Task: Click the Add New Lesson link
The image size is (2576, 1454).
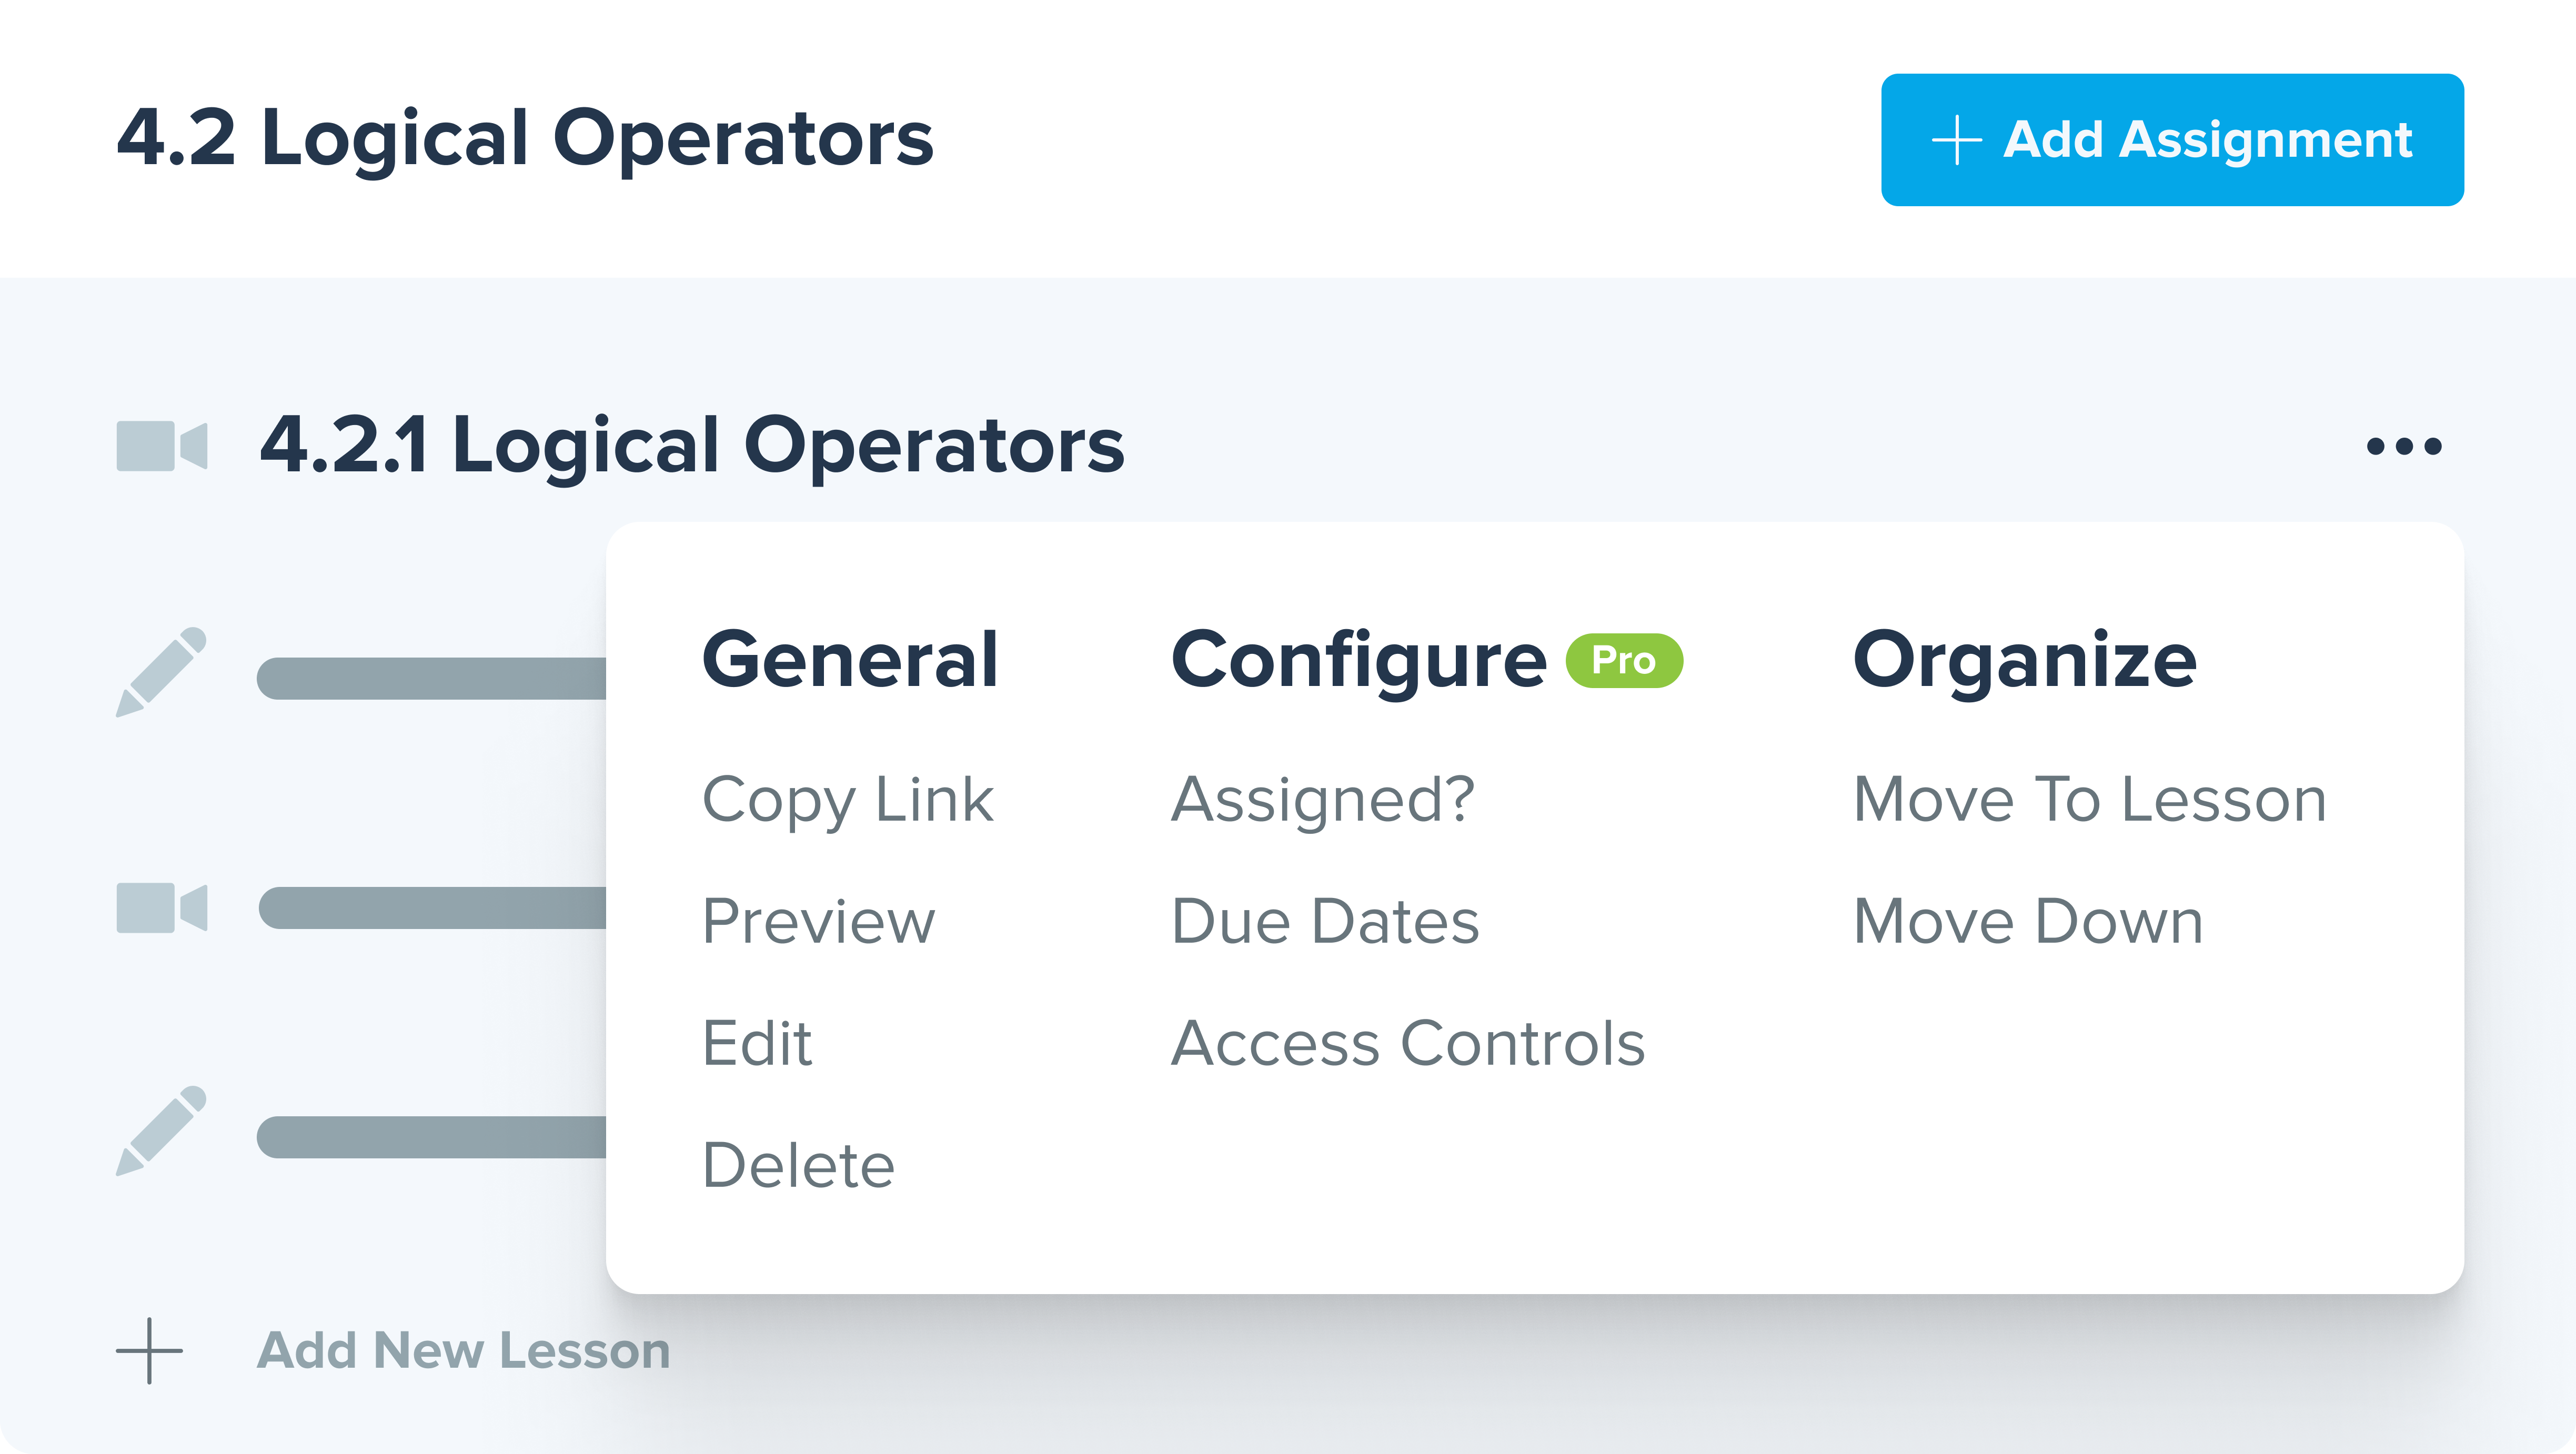Action: click(x=463, y=1350)
